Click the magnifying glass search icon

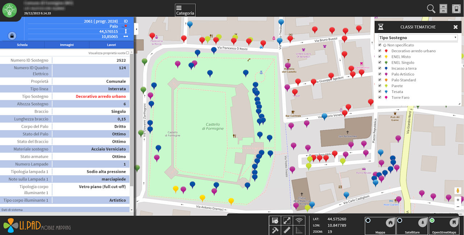coord(431,9)
